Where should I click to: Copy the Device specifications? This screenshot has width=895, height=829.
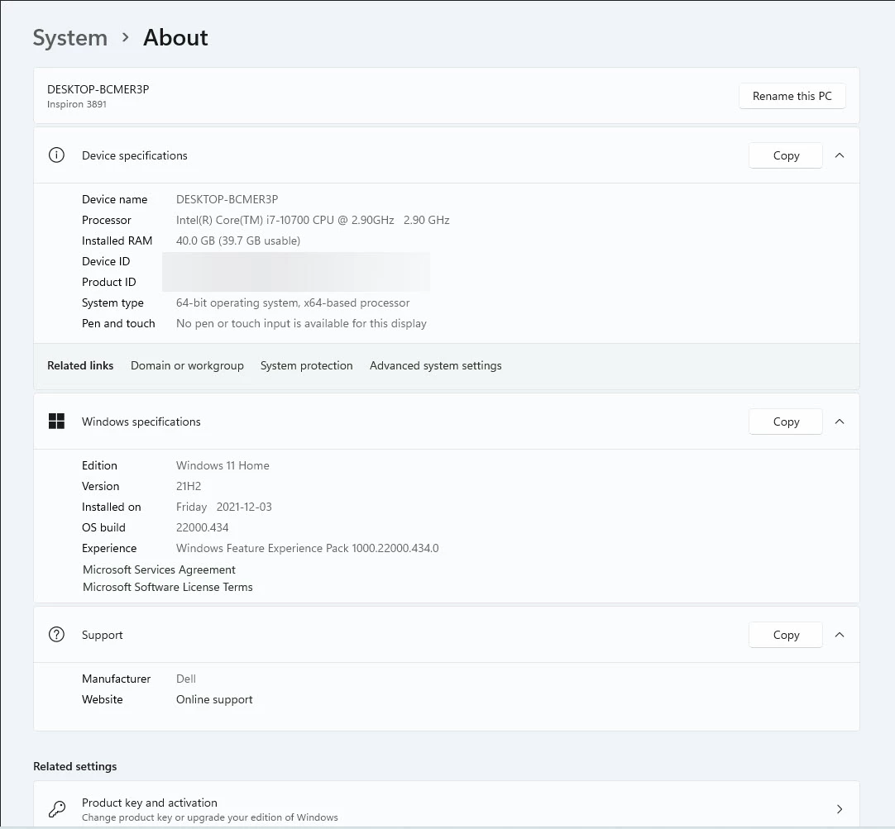pos(786,155)
